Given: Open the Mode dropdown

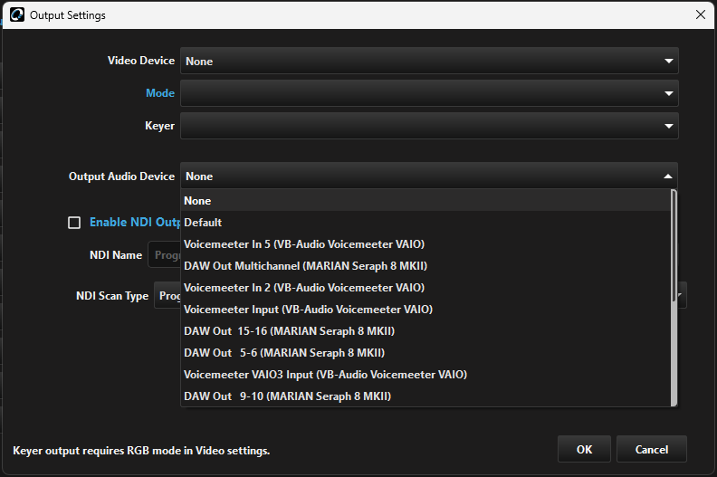Looking at the screenshot, I should point(429,93).
